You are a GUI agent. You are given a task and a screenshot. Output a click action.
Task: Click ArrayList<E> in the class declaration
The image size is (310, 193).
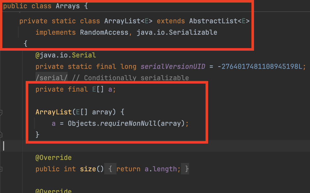coord(128,21)
